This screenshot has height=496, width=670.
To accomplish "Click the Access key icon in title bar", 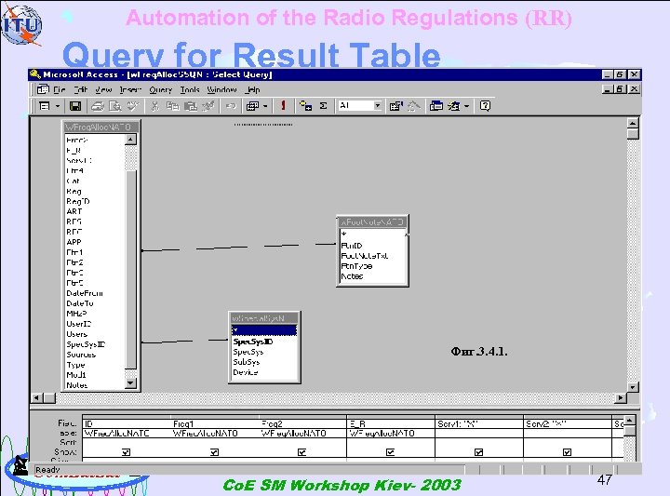I will point(35,74).
